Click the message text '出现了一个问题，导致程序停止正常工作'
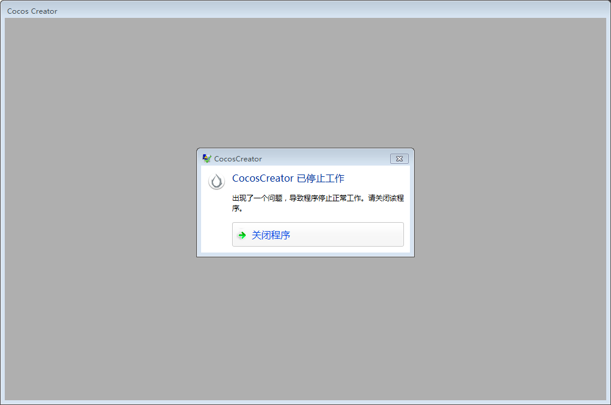611x405 pixels. 297,198
